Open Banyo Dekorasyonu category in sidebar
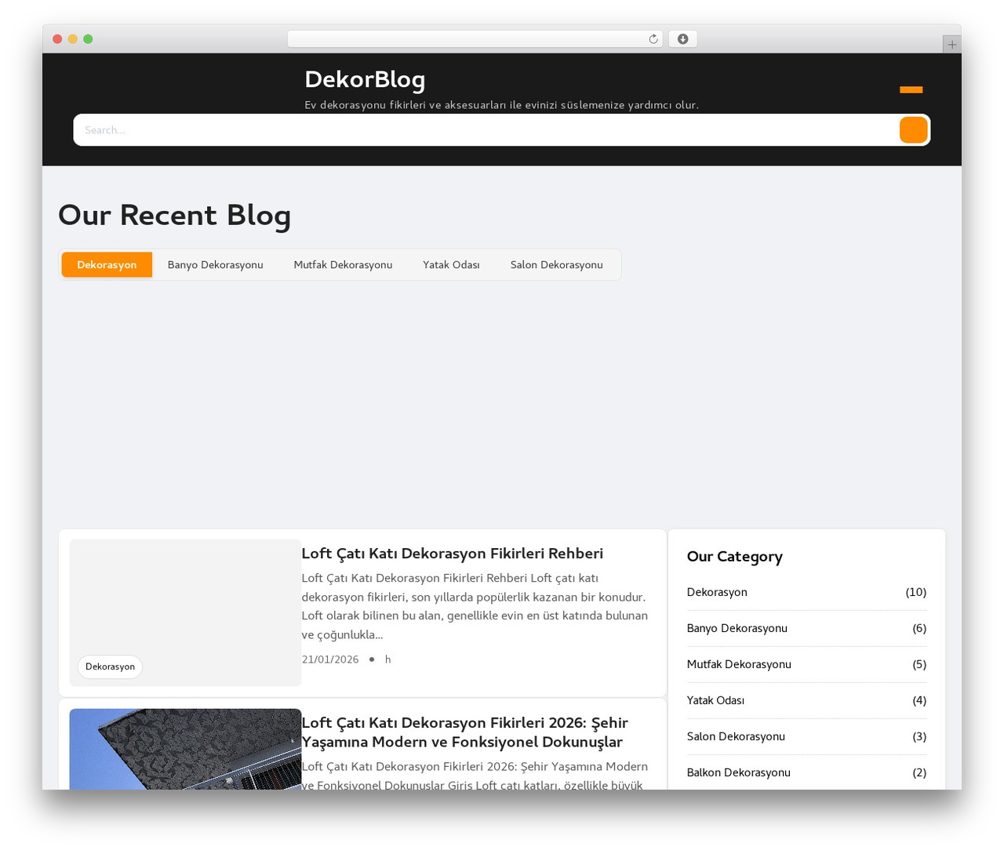 tap(737, 628)
